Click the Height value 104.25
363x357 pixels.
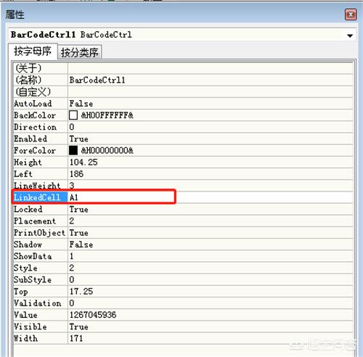click(x=83, y=163)
